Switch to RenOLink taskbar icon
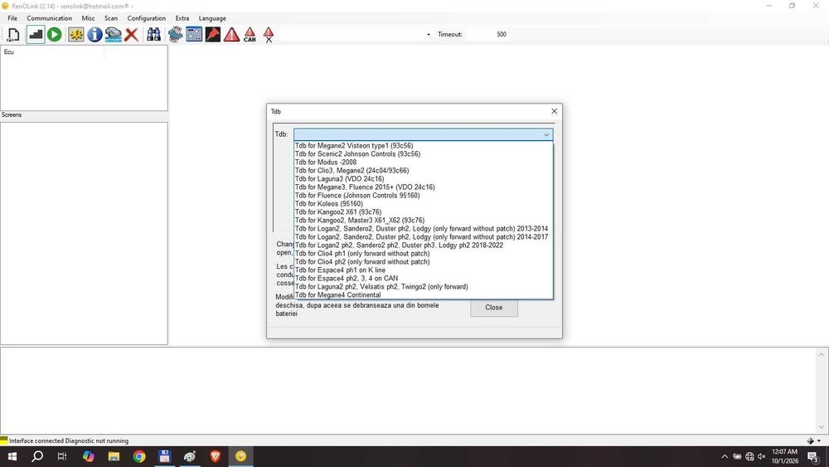This screenshot has height=467, width=829. (240, 456)
